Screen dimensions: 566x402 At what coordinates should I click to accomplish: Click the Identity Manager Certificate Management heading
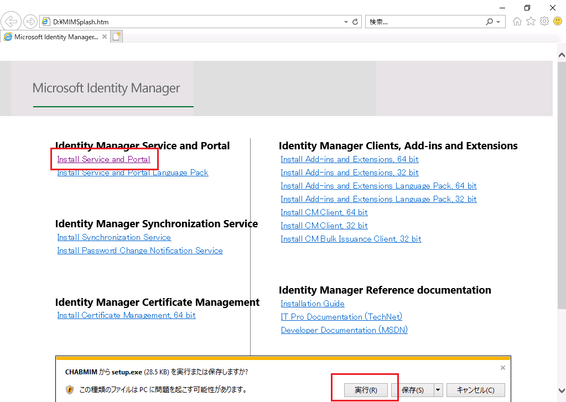(x=157, y=302)
